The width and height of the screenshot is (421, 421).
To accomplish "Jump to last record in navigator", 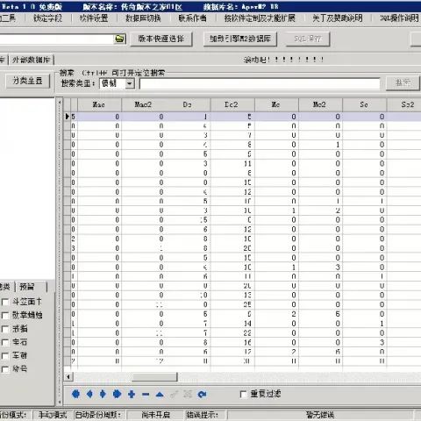I will point(117,394).
